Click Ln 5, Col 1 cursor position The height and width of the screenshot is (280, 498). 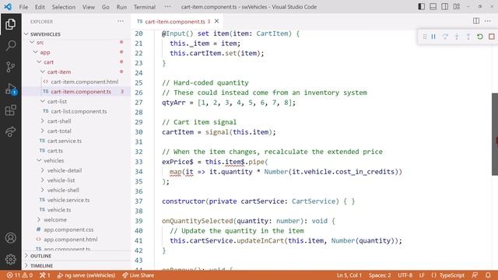coord(349,275)
